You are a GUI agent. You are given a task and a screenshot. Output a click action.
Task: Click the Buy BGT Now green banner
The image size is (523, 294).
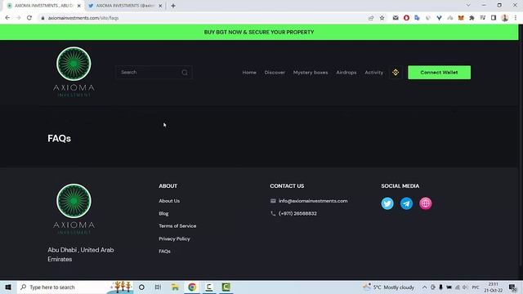[x=259, y=32]
